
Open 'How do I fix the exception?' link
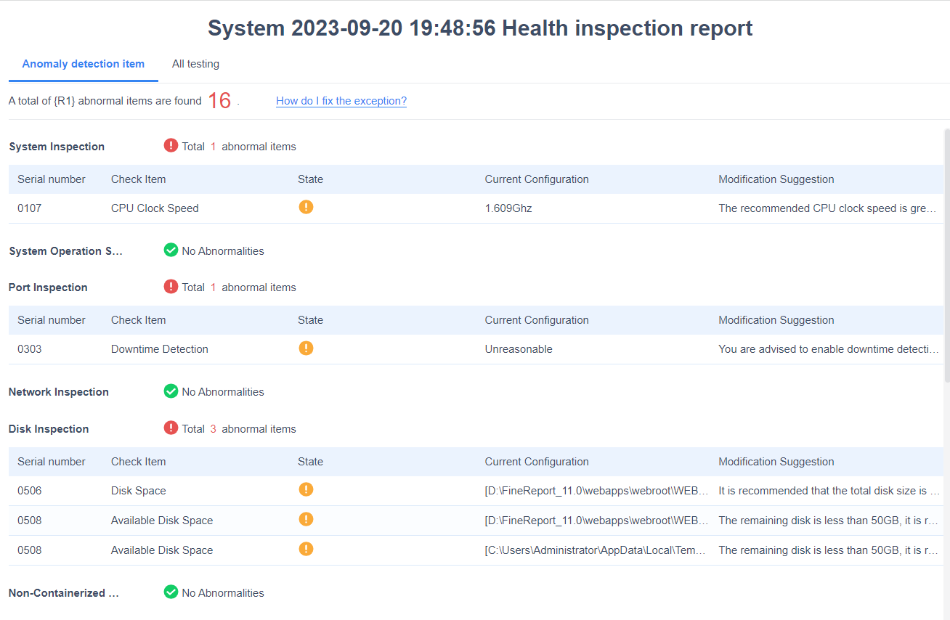341,101
